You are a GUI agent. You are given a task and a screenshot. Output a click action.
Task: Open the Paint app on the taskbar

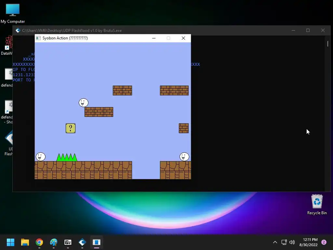coord(54,242)
